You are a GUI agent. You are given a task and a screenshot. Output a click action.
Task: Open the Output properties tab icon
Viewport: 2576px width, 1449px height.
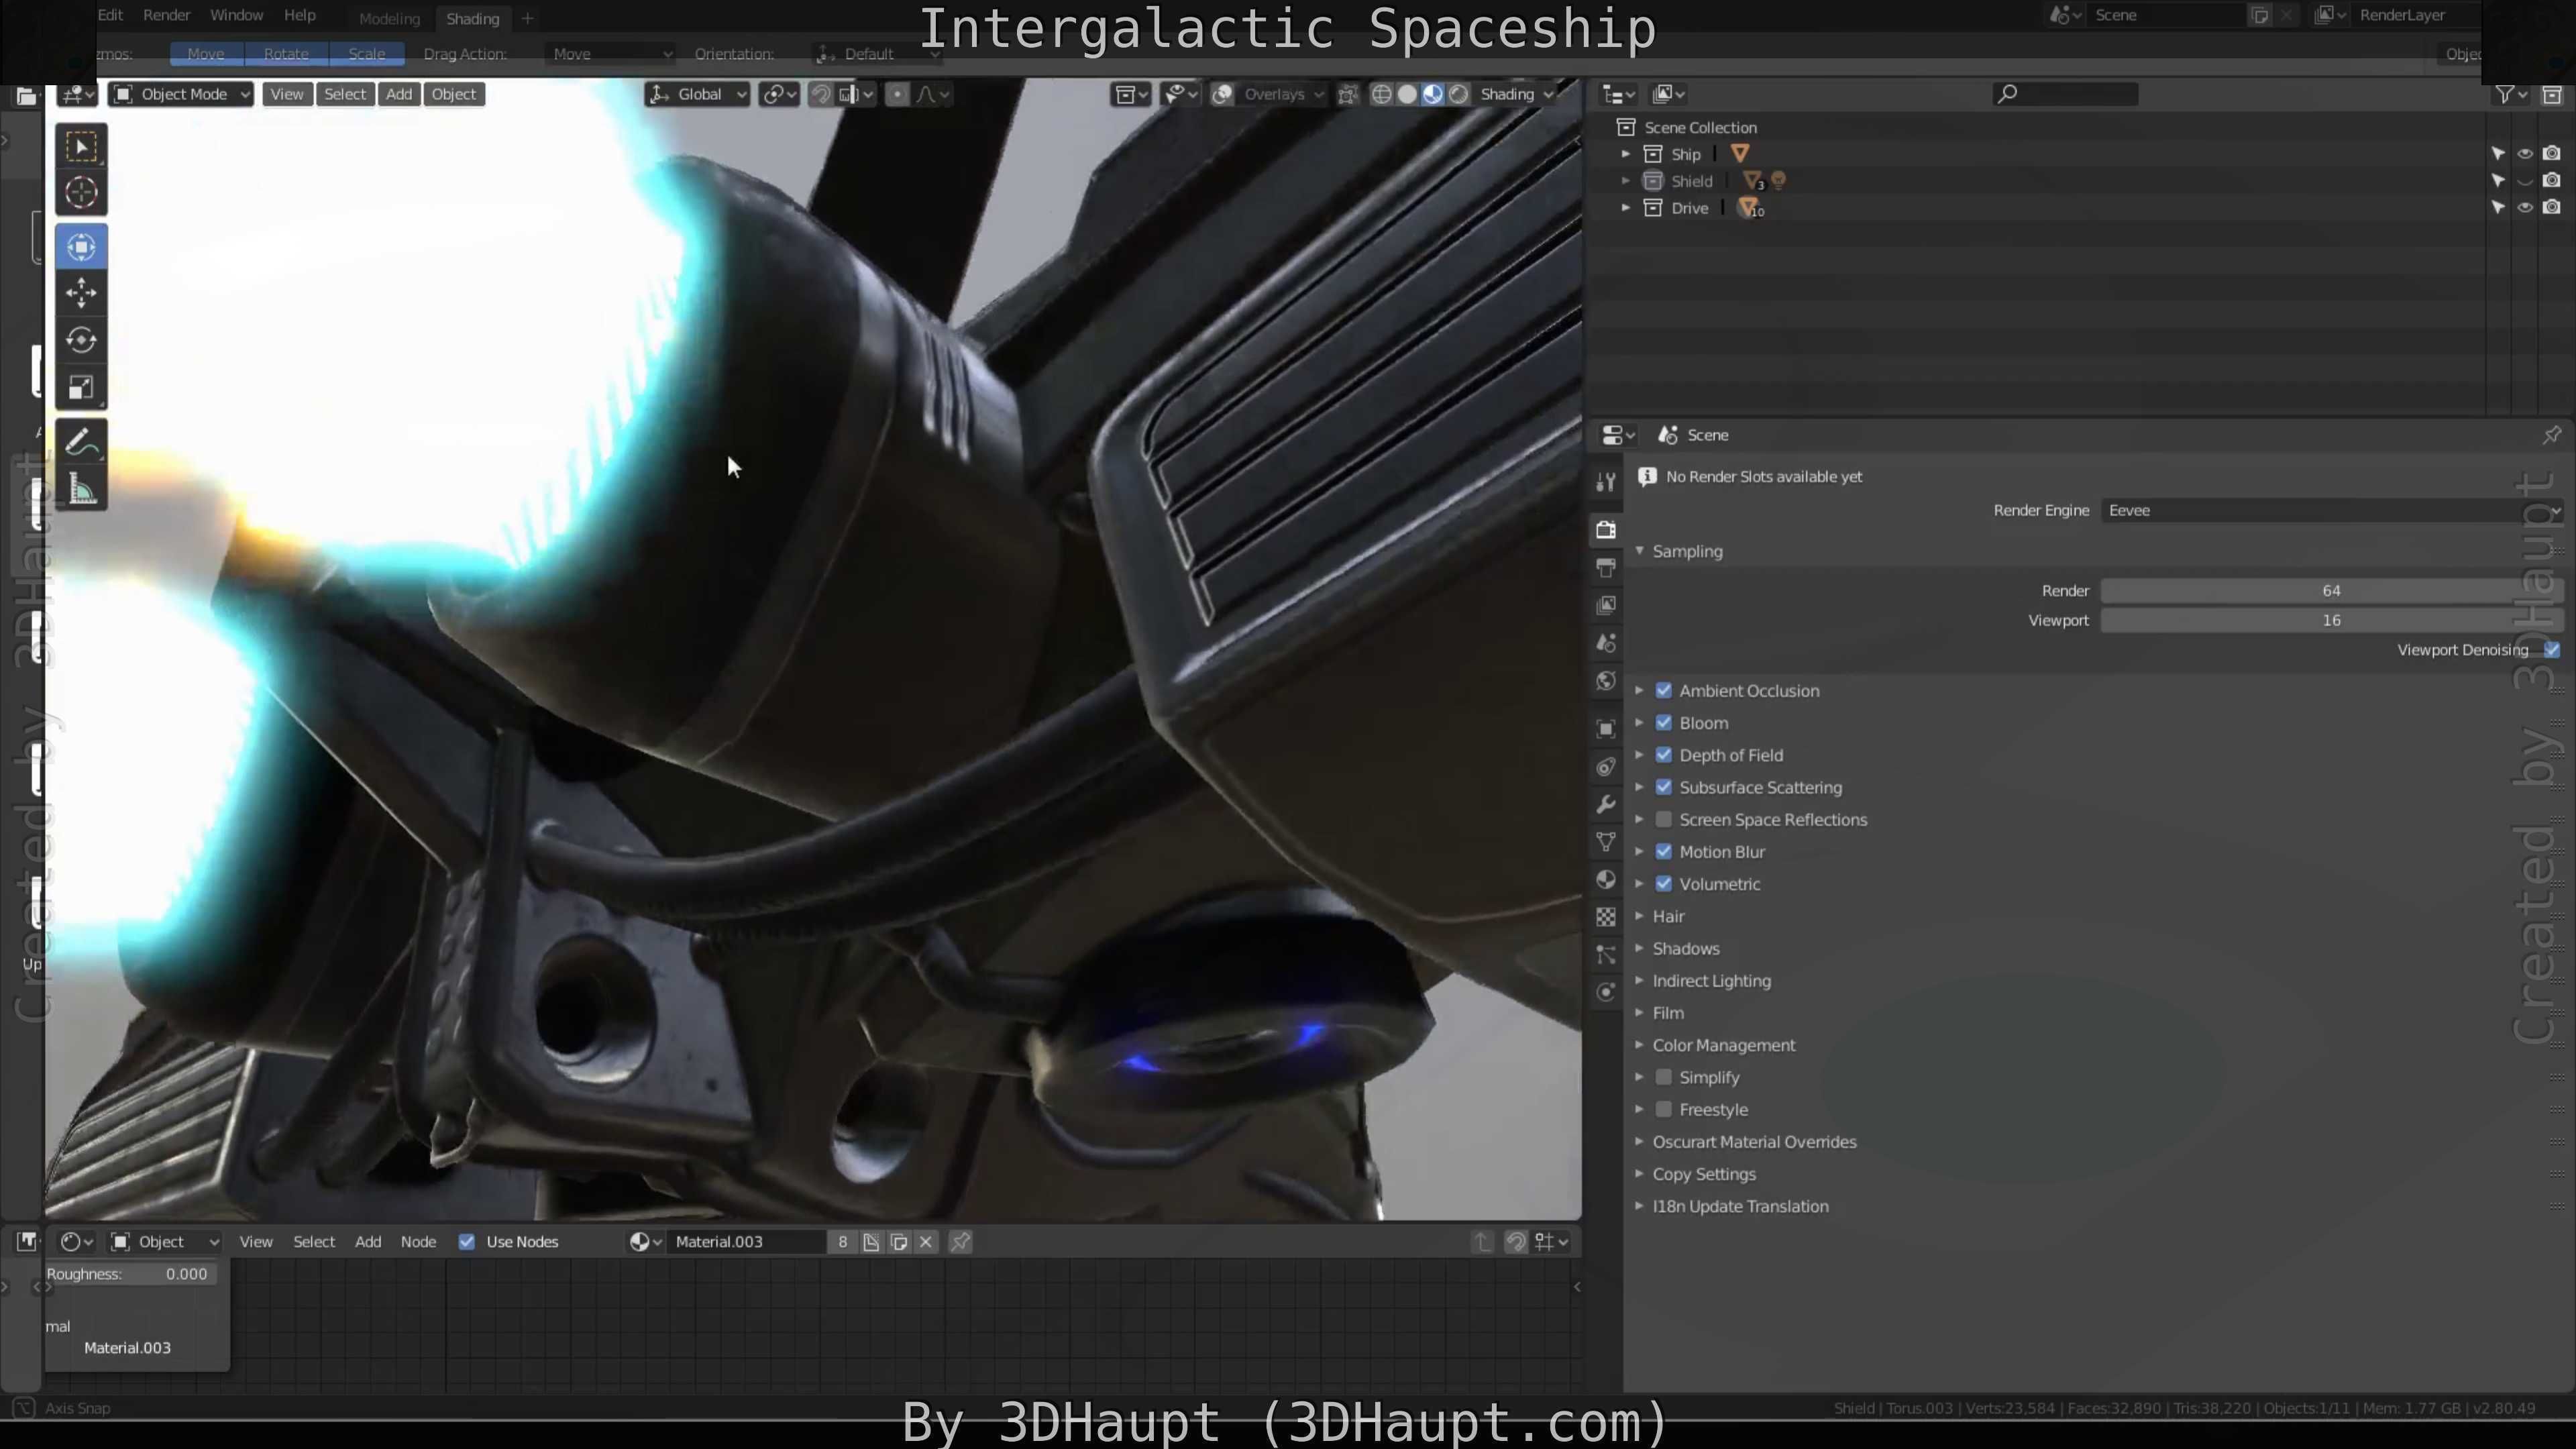1606,568
